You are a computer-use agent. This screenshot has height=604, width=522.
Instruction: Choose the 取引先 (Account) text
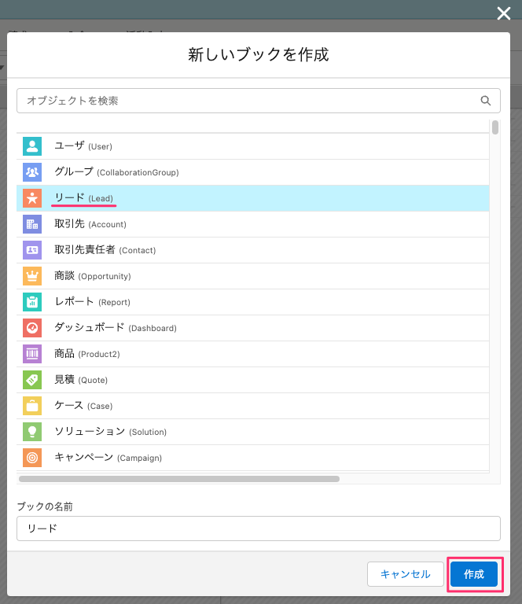(90, 224)
